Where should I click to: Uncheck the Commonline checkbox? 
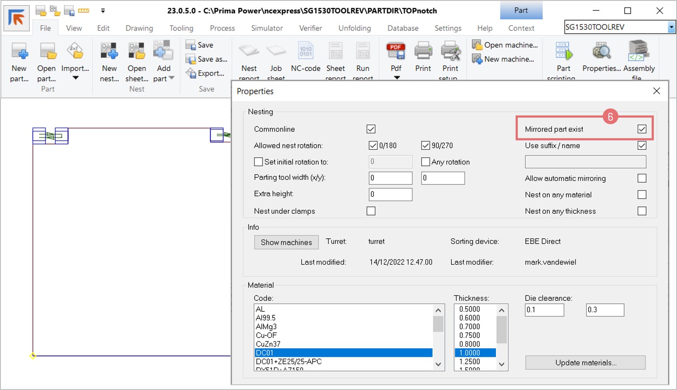point(371,129)
